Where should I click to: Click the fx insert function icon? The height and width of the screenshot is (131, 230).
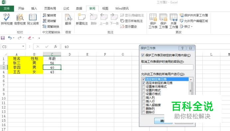(x=56, y=47)
